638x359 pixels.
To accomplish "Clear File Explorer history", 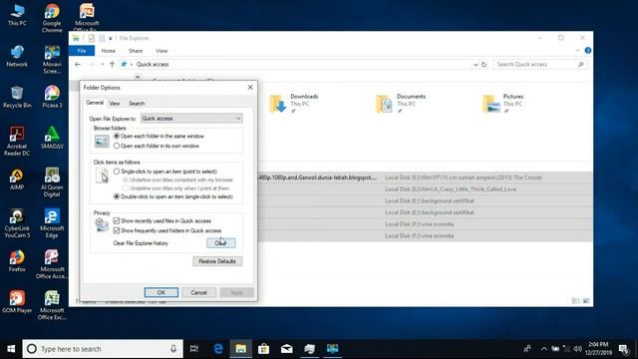I will (x=220, y=243).
